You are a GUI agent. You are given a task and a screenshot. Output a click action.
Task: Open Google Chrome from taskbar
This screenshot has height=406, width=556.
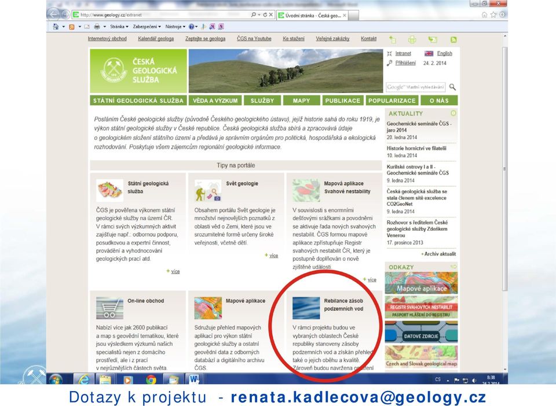(x=151, y=379)
